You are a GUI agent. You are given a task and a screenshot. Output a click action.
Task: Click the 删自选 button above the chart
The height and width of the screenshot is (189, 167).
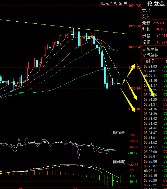pyautogui.click(x=104, y=3)
